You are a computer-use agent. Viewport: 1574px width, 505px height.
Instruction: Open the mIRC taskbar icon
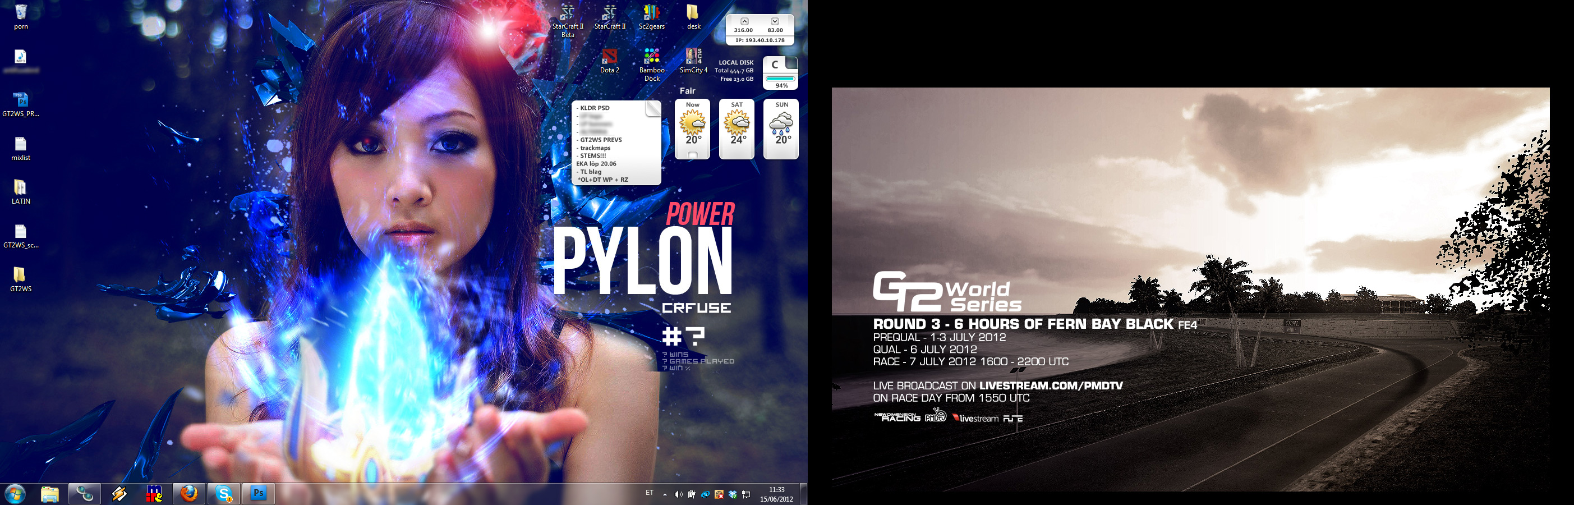154,493
